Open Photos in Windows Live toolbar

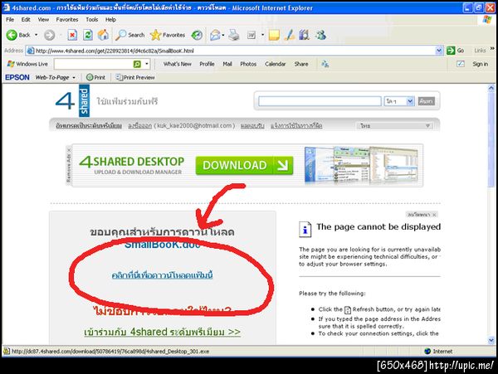[248, 64]
